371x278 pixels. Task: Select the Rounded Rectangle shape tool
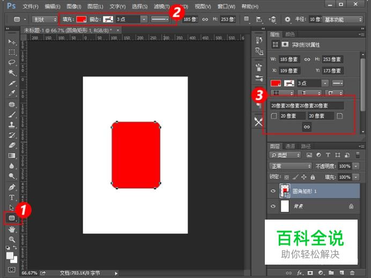[x=11, y=218]
